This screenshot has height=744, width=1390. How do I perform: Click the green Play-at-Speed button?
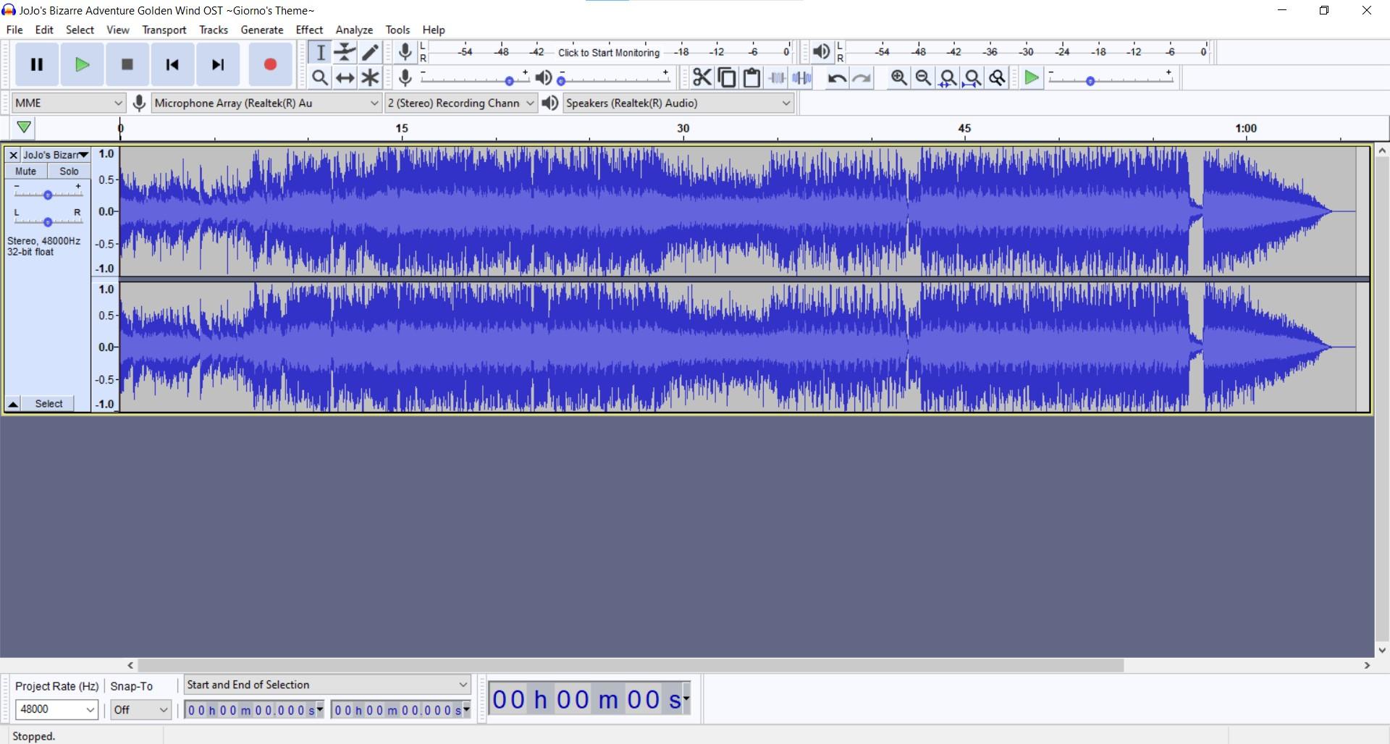tap(1032, 77)
